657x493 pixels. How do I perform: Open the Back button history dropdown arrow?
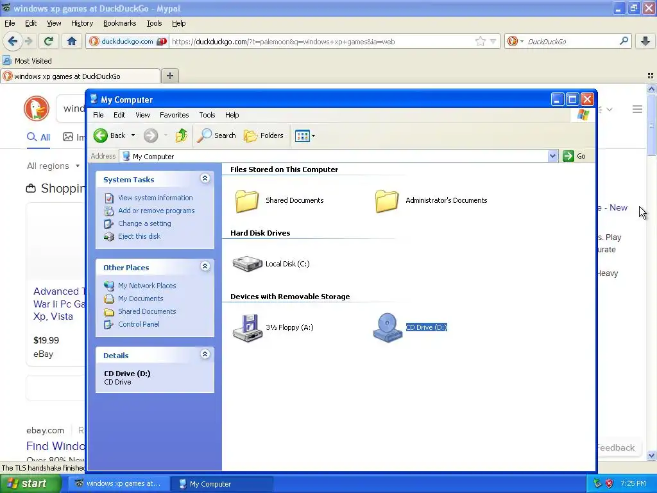point(133,135)
